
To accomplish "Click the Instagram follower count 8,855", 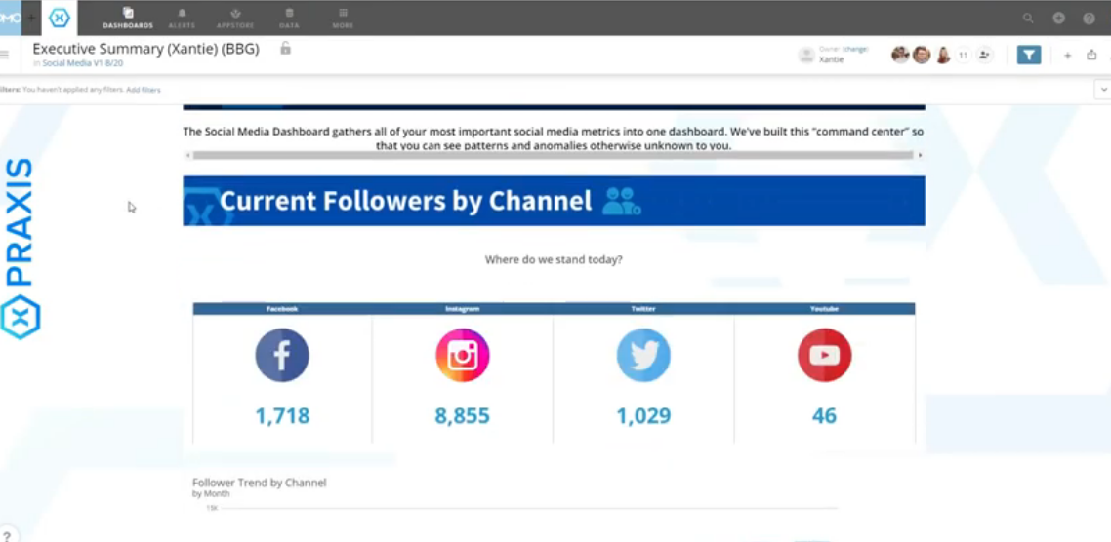I will (x=463, y=415).
